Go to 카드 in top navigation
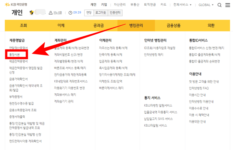This screenshot has width=233, height=150. coord(163,5)
